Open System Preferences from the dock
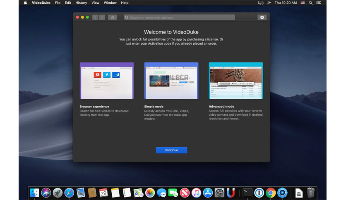 pyautogui.click(x=219, y=193)
